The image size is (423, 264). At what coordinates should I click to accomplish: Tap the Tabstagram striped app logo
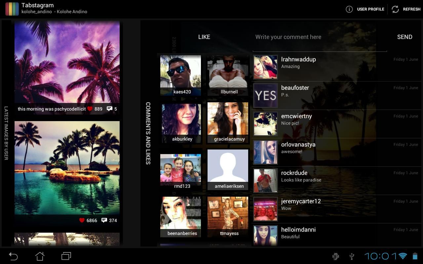[12, 9]
